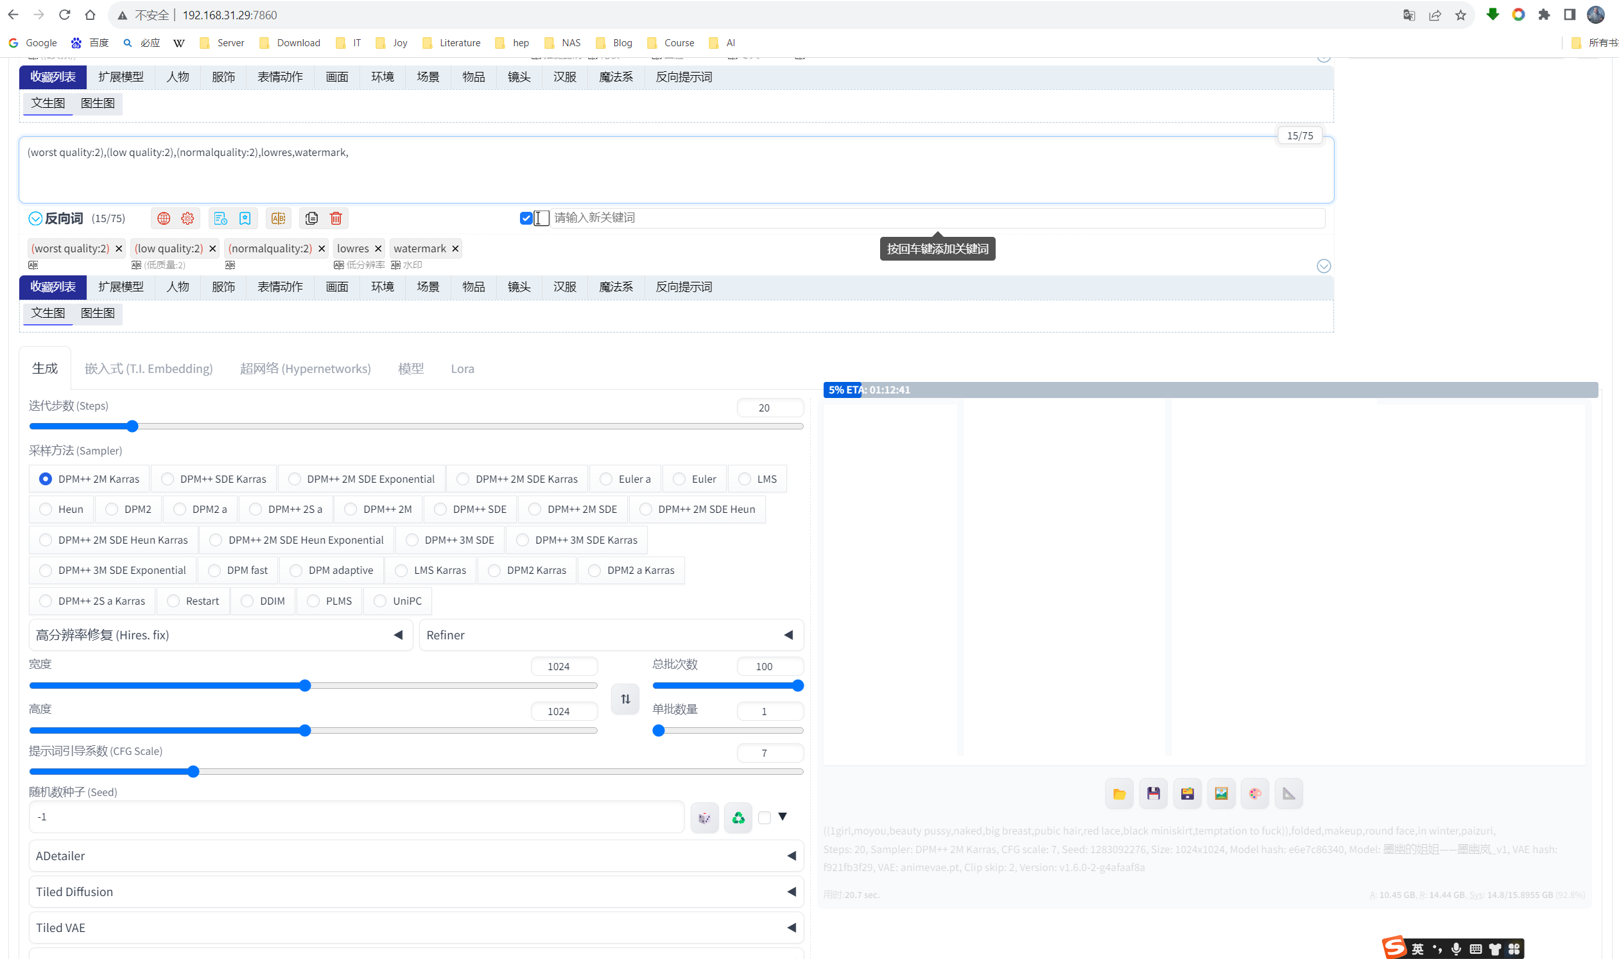Select the DDIM sampler radio button
Viewport: 1619px width, 959px height.
click(248, 601)
